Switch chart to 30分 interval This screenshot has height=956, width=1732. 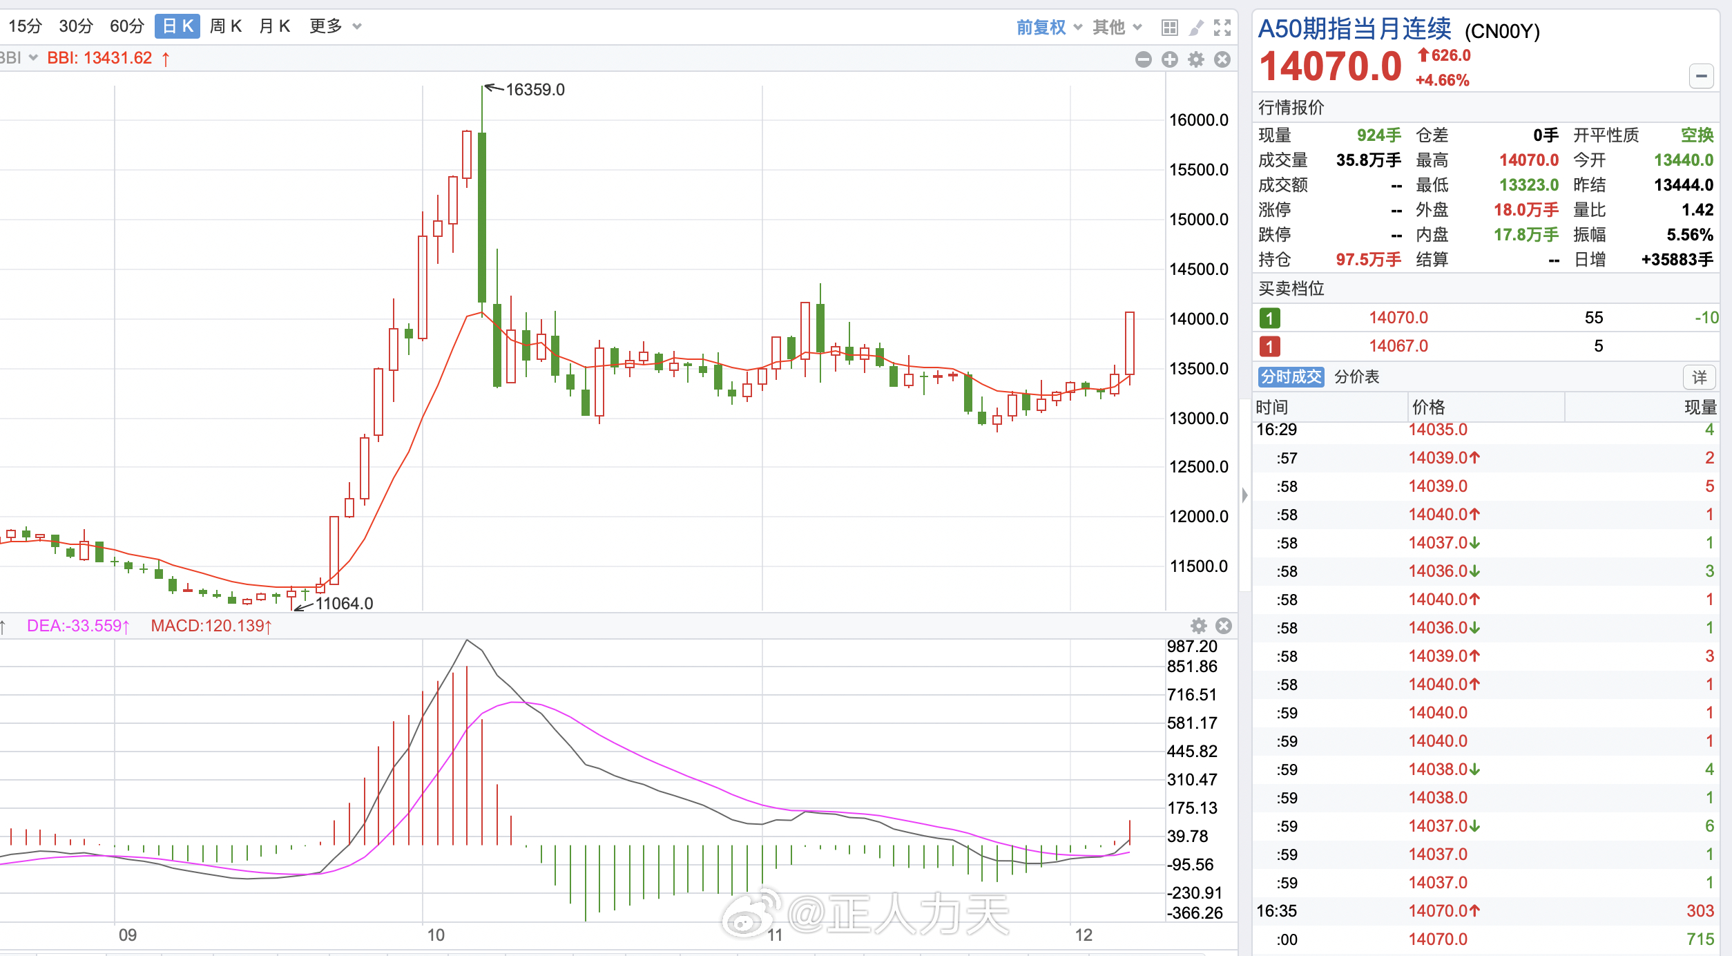point(76,26)
